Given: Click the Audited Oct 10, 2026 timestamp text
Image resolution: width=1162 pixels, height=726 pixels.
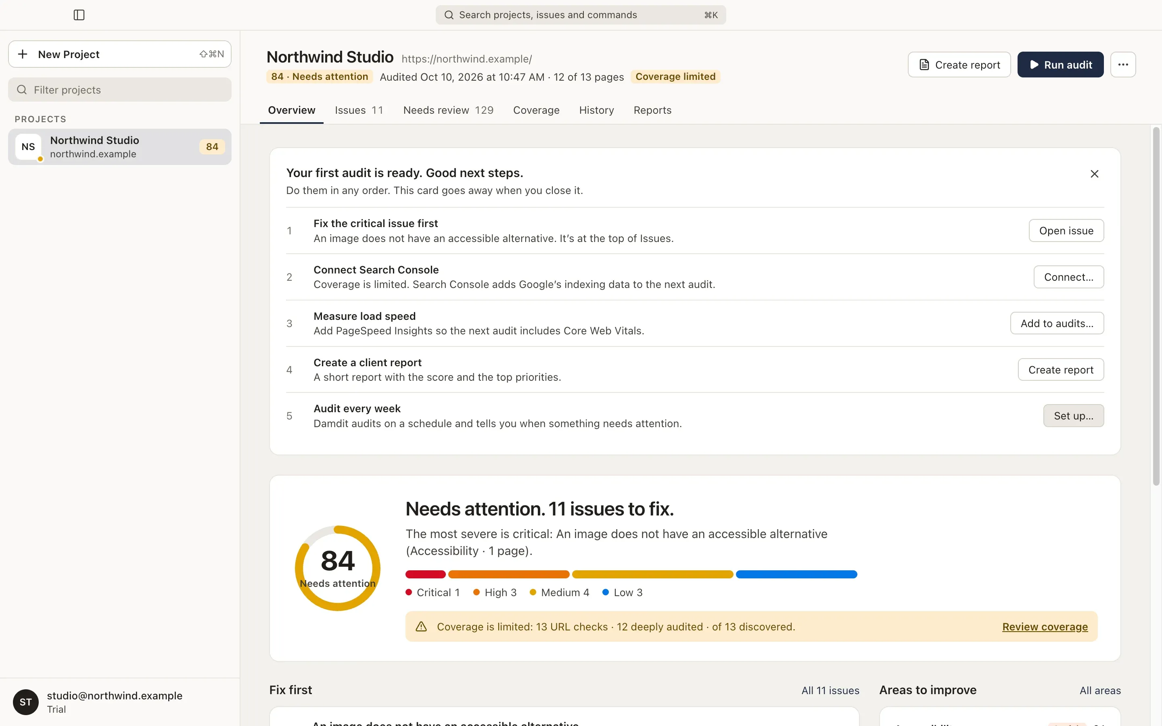Looking at the screenshot, I should (462, 77).
